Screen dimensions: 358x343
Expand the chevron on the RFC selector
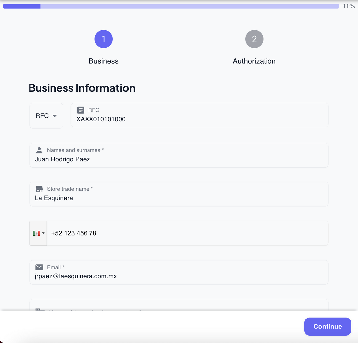55,116
